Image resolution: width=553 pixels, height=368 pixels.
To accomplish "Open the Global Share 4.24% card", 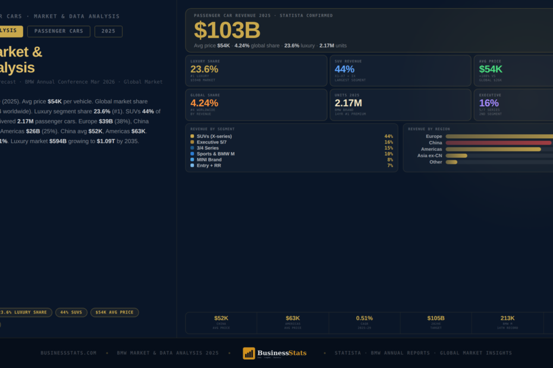I will (256, 105).
